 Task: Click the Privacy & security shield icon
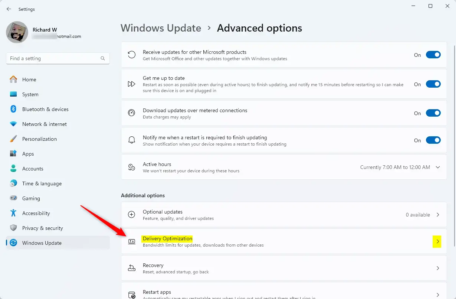pos(13,228)
